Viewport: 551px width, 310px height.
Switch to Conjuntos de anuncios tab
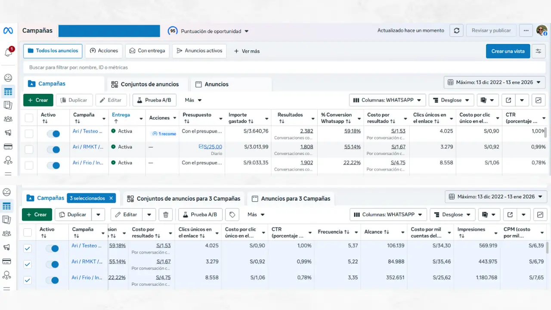[149, 84]
